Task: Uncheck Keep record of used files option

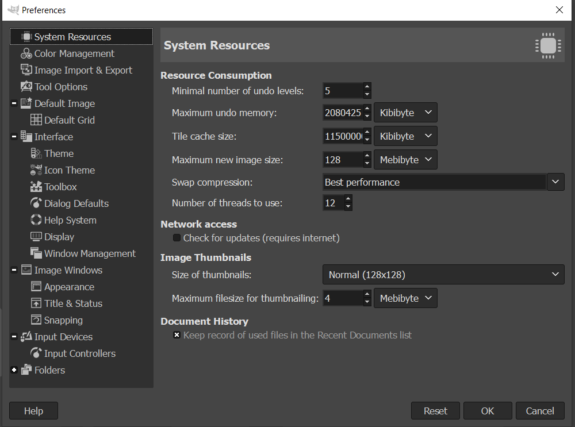Action: click(x=177, y=335)
